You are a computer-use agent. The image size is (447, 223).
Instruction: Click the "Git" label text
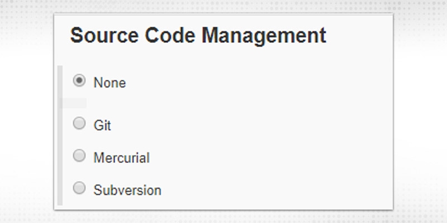click(x=102, y=125)
